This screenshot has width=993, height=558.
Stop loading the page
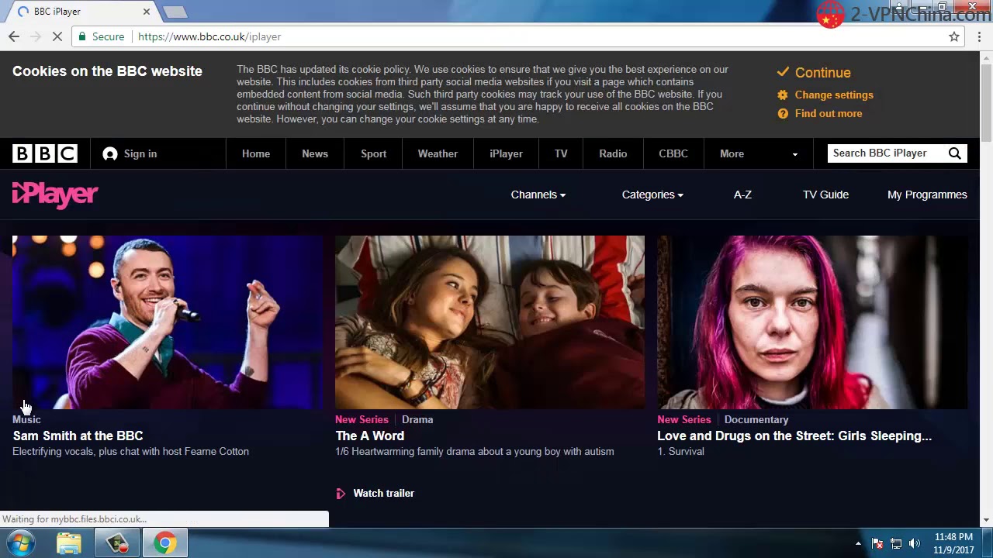pos(57,36)
